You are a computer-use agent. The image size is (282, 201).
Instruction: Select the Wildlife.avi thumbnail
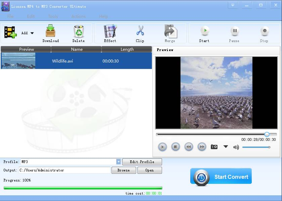click(x=18, y=61)
